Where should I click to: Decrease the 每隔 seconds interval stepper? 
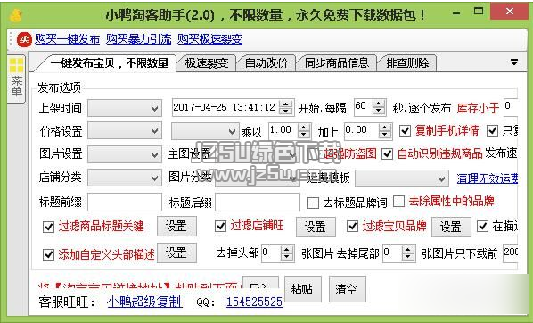coord(379,111)
